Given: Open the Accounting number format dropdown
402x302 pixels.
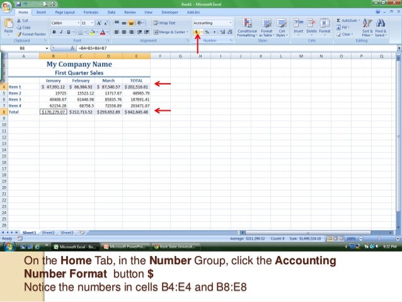Looking at the screenshot, I should (x=230, y=23).
